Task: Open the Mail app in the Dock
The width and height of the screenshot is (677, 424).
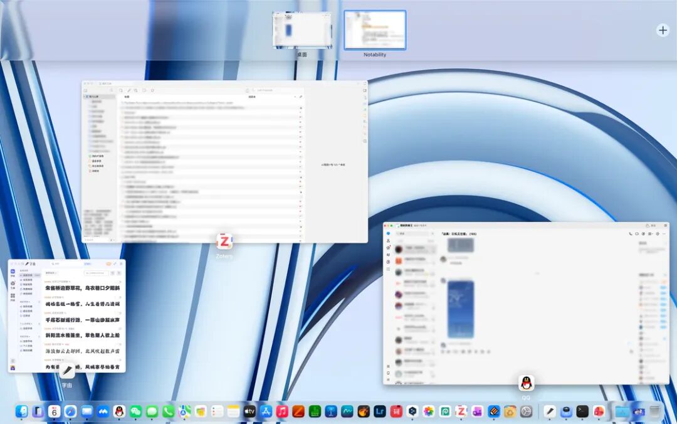Action: pos(87,411)
